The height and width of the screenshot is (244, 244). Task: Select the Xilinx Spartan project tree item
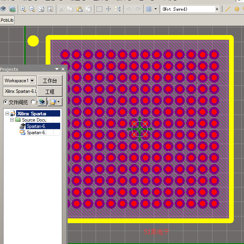[x=38, y=113]
